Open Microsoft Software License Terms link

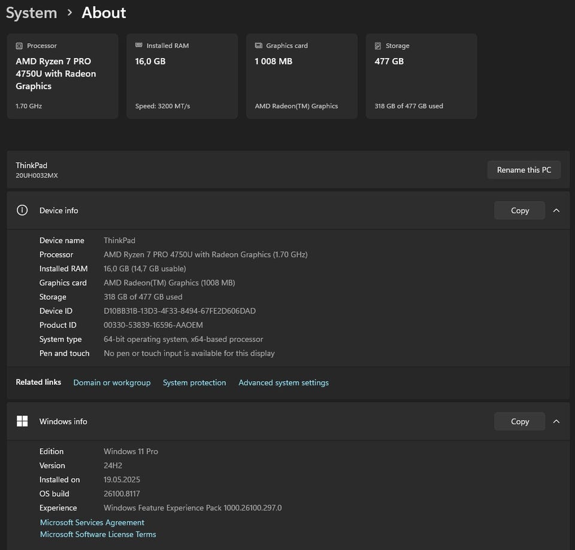[x=98, y=534]
